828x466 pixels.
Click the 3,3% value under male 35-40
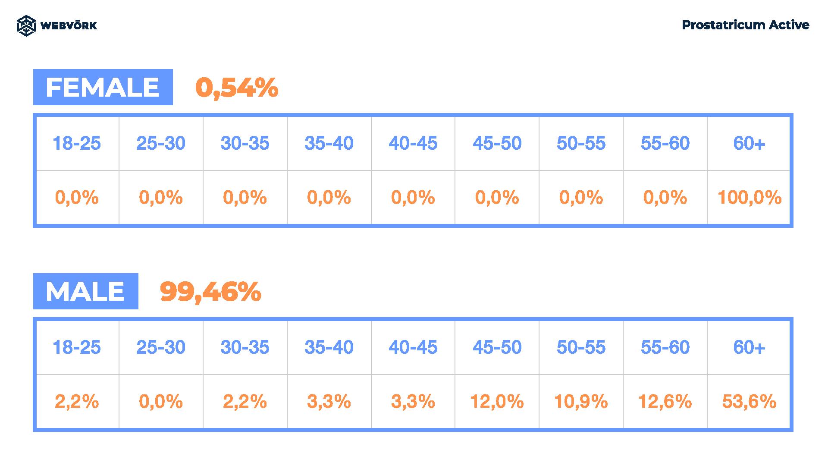[329, 402]
